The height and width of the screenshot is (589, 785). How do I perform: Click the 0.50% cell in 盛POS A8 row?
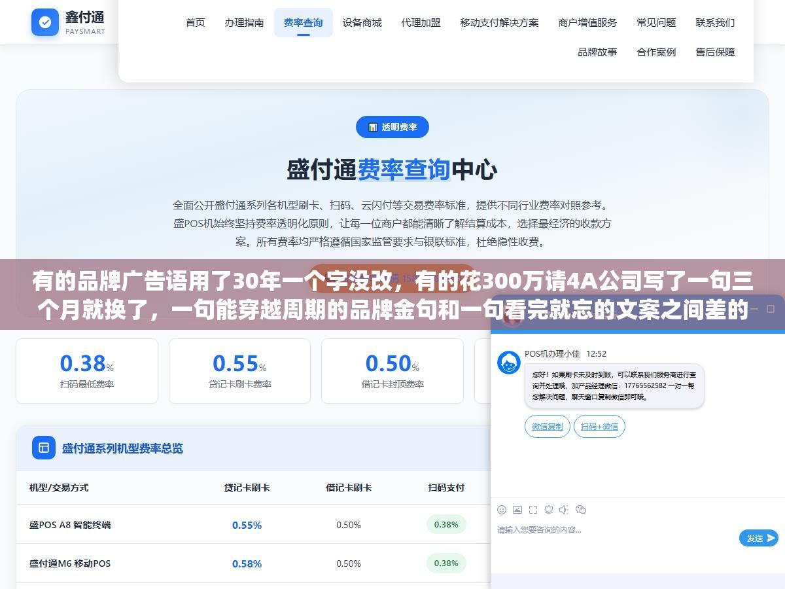(349, 525)
